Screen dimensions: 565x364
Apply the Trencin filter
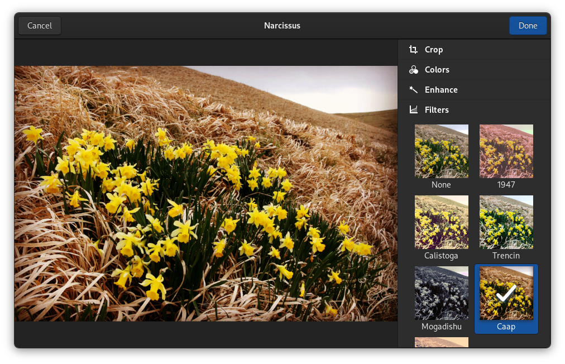click(506, 222)
